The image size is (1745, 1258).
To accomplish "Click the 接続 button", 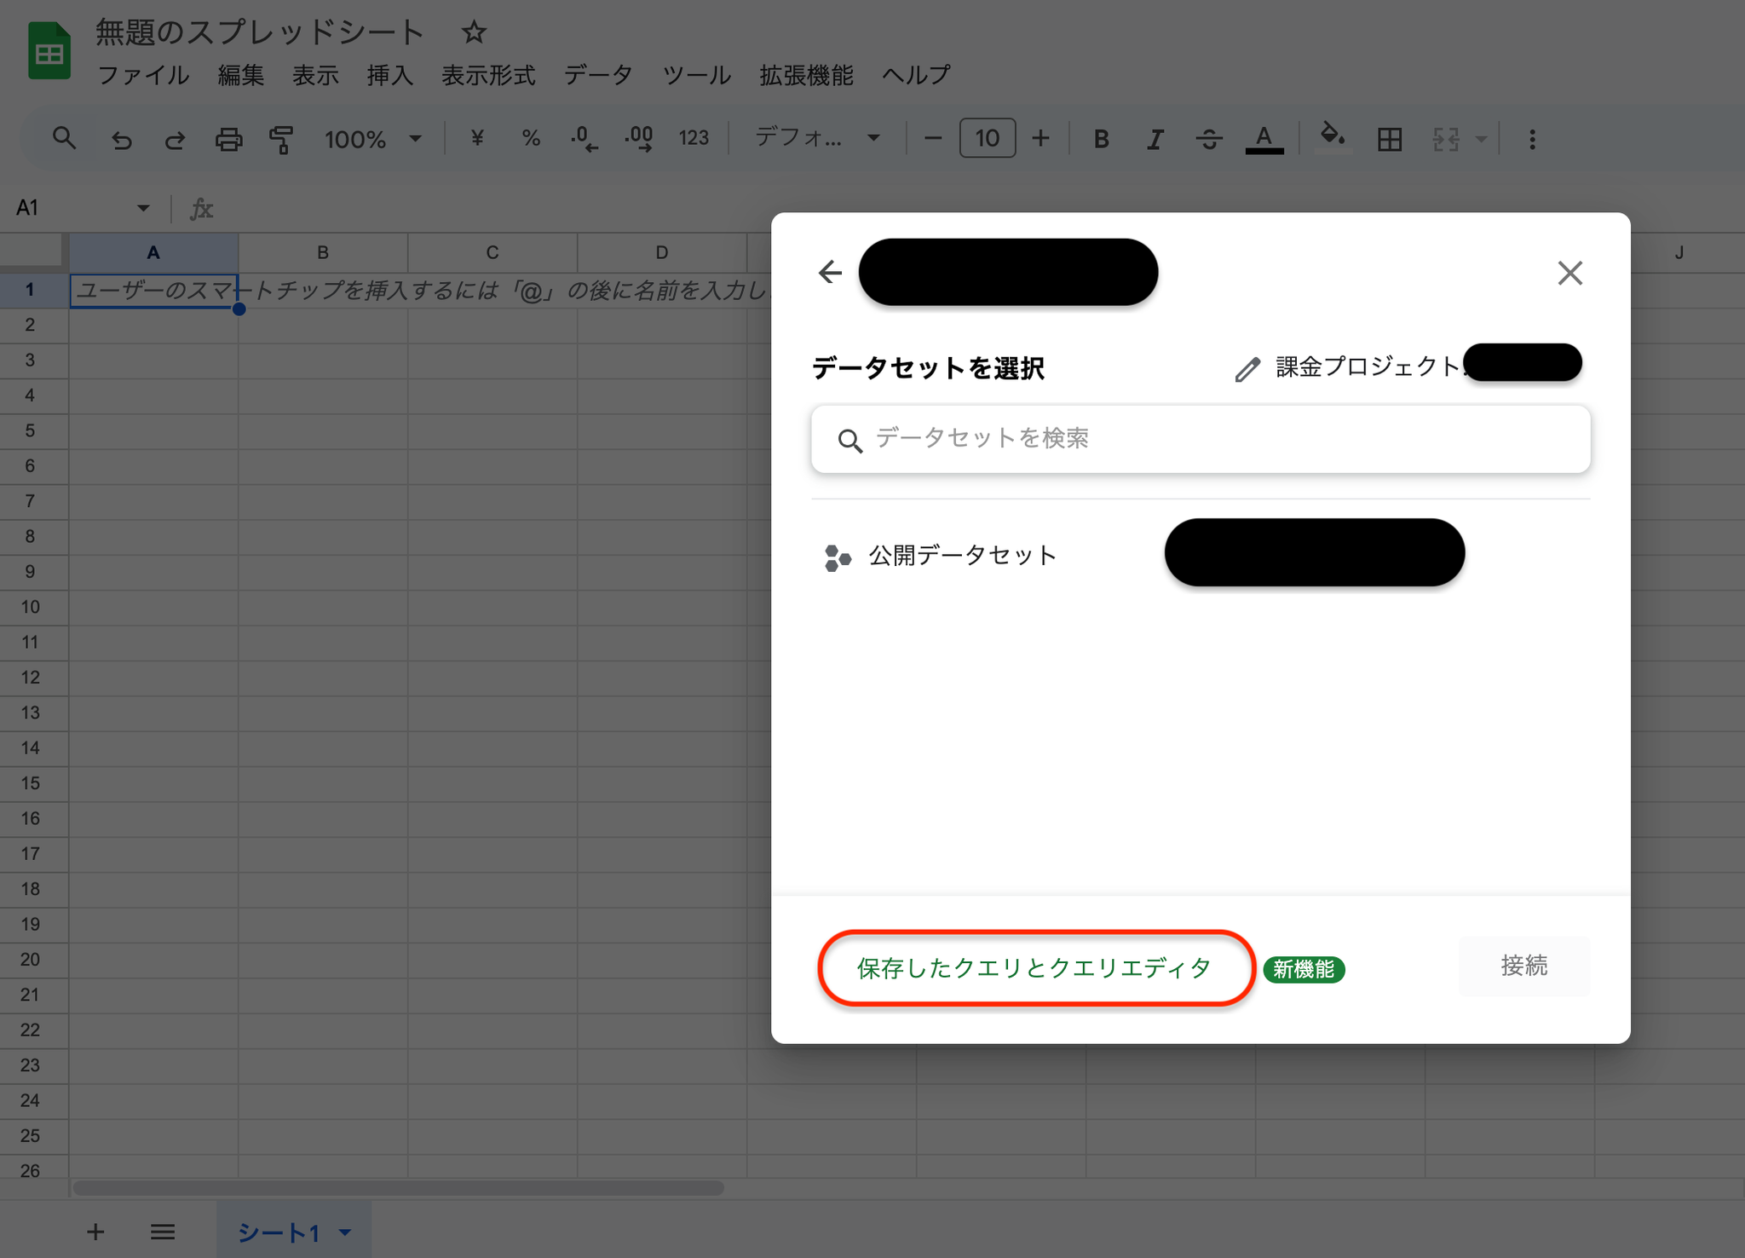I will 1523,966.
